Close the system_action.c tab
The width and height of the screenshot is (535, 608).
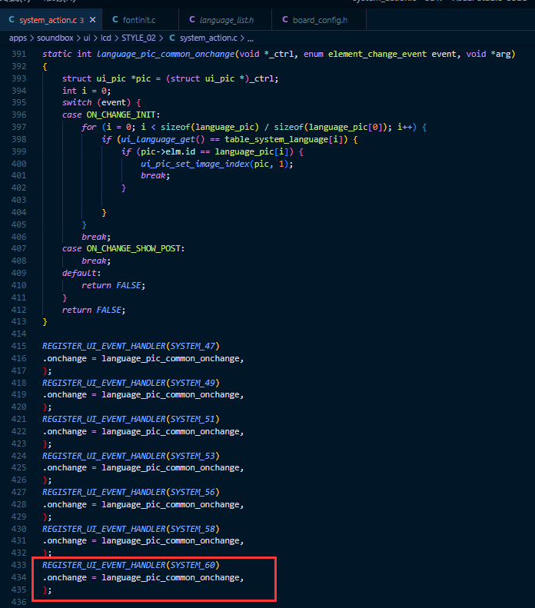pos(93,20)
